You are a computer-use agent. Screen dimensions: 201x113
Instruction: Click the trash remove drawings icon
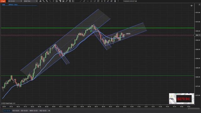(x=115, y=1)
